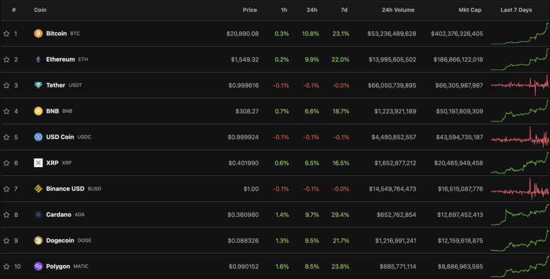This screenshot has width=550, height=279.
Task: Star the Polygon row
Action: pos(6,266)
